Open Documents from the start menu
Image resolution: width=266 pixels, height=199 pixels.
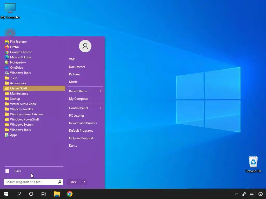[x=85, y=67]
